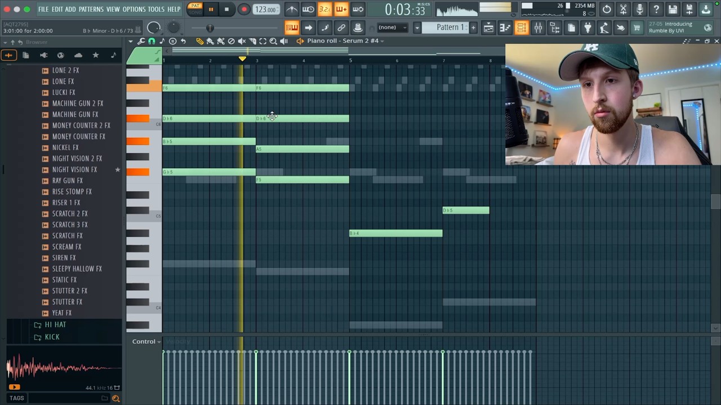721x405 pixels.
Task: Play the sample preview orange button
Action: click(x=14, y=387)
